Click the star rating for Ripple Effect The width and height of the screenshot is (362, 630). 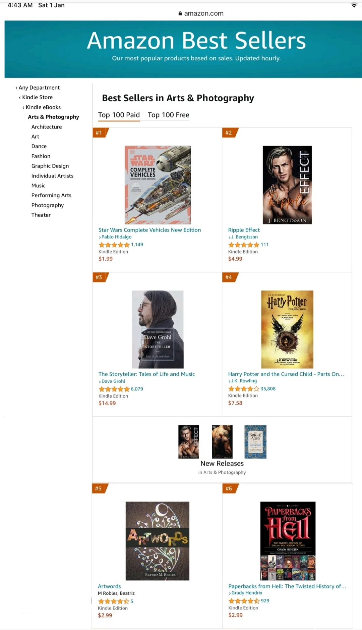coord(244,245)
